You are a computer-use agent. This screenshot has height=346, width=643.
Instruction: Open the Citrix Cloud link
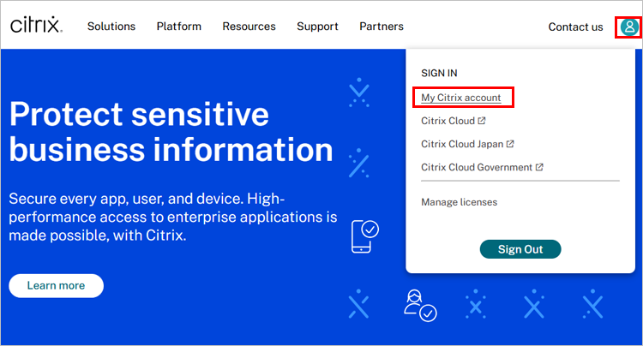[x=448, y=121]
